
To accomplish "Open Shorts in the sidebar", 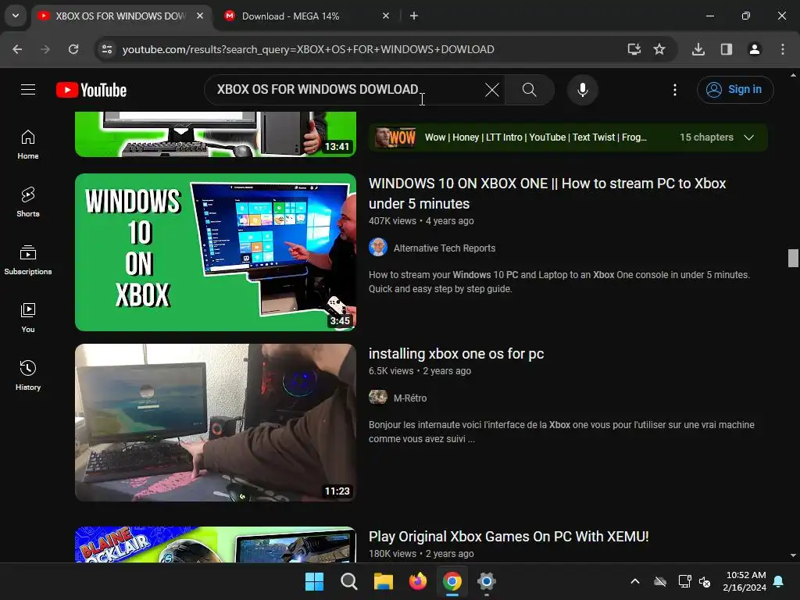I will click(x=28, y=202).
